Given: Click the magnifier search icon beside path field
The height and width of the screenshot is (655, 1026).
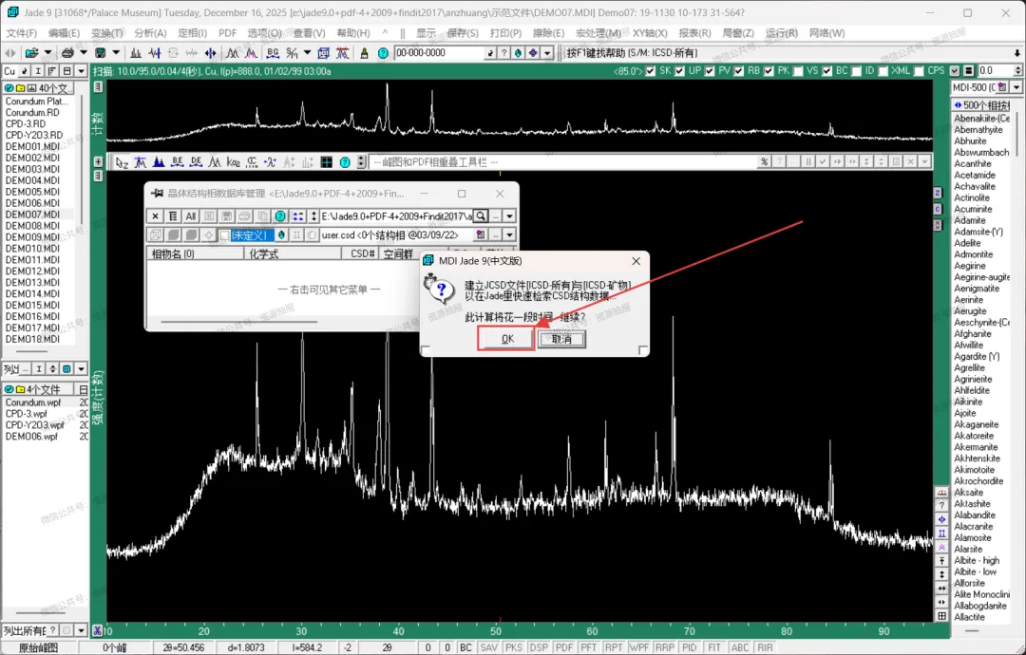Looking at the screenshot, I should pyautogui.click(x=481, y=215).
